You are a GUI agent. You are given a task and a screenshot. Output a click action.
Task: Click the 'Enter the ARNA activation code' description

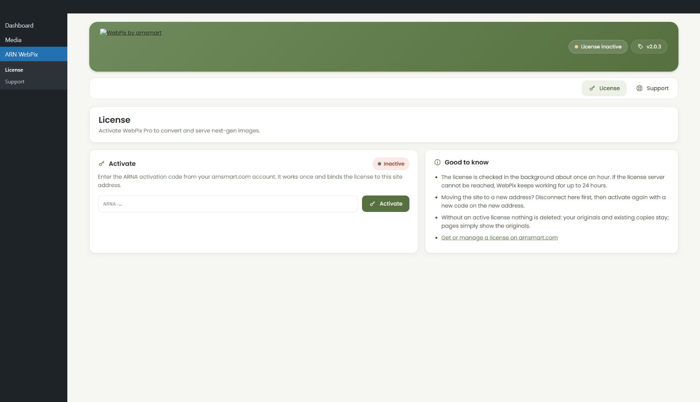(250, 181)
